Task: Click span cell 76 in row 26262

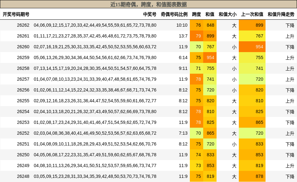Action: click(x=197, y=25)
